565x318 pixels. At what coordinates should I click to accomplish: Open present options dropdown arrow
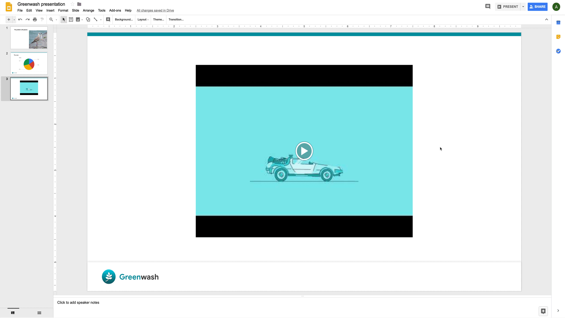523,6
